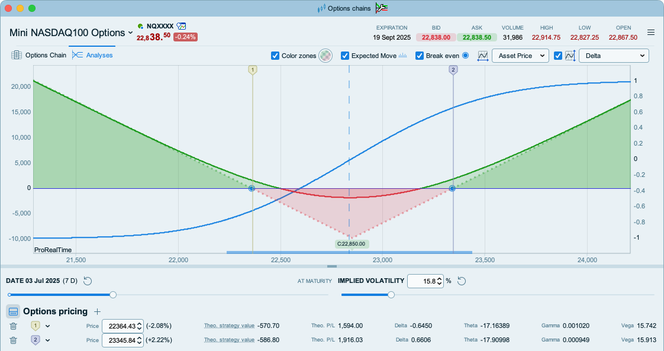
Task: Toggle the Break even checkbox
Action: tap(420, 56)
